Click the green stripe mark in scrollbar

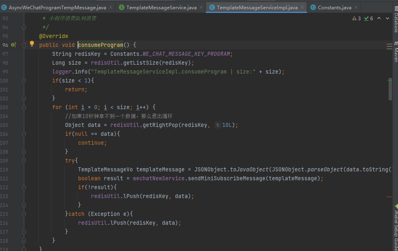coord(390,80)
